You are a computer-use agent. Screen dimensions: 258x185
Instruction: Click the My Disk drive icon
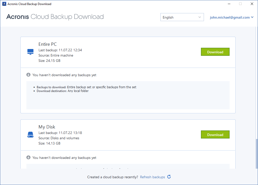coord(30,135)
